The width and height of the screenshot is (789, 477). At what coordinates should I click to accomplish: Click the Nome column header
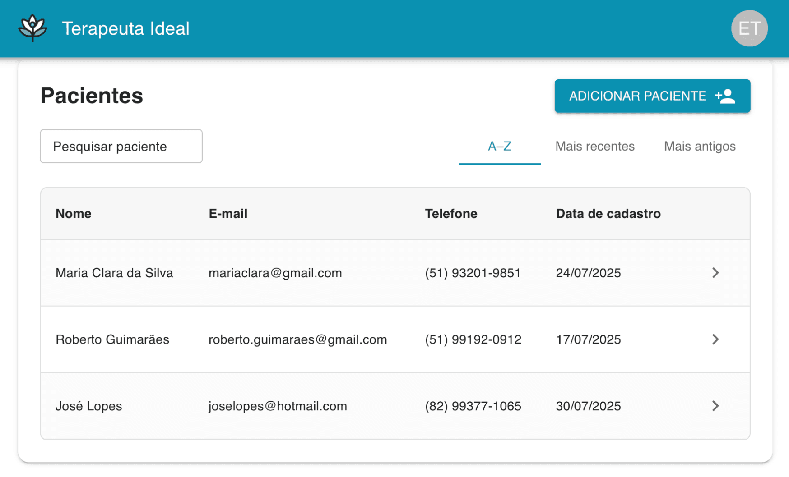coord(73,213)
